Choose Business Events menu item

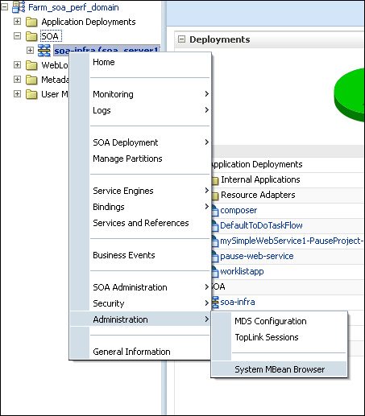click(140, 255)
